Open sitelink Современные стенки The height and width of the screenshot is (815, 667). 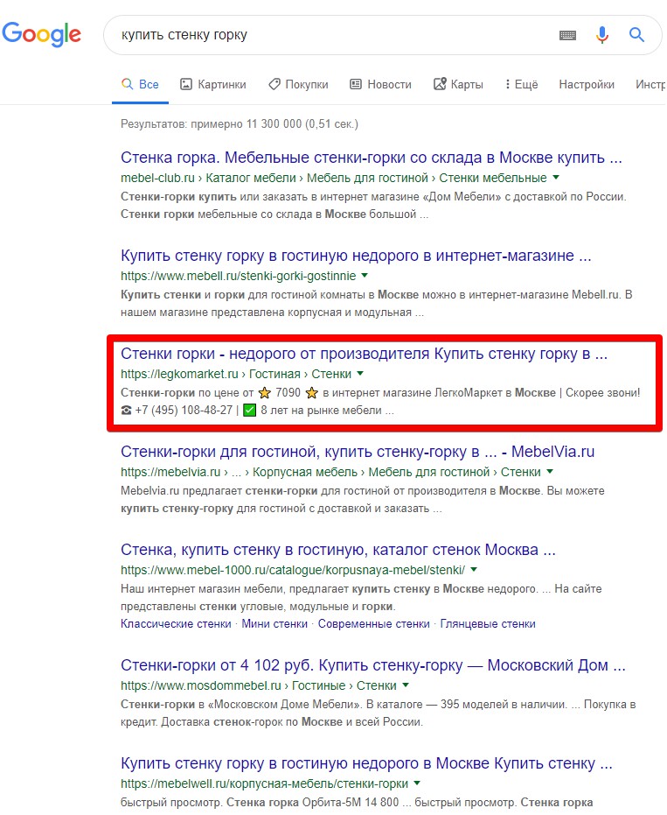374,623
